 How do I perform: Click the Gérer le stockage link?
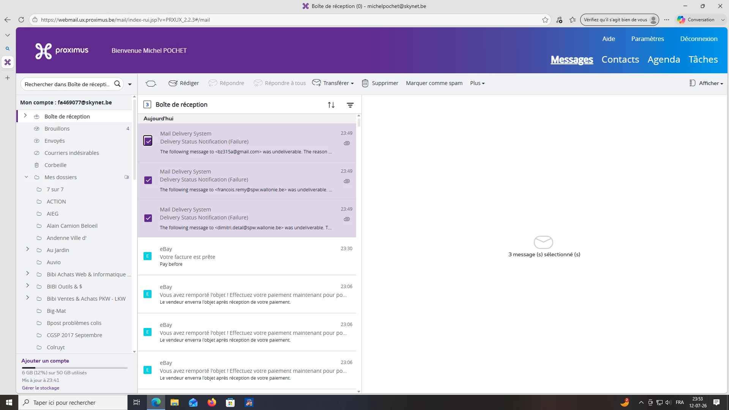tap(41, 388)
